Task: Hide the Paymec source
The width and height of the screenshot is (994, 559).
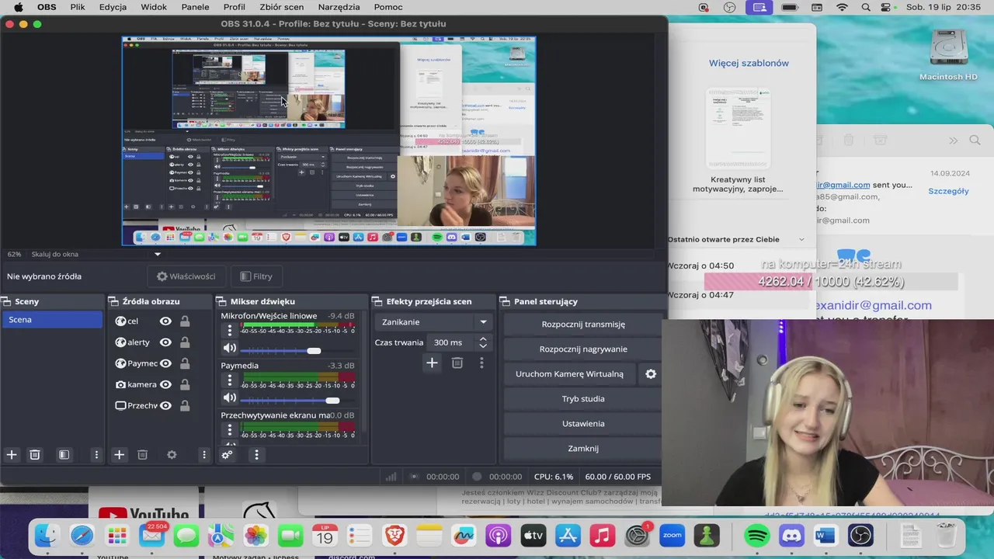Action: coord(165,363)
